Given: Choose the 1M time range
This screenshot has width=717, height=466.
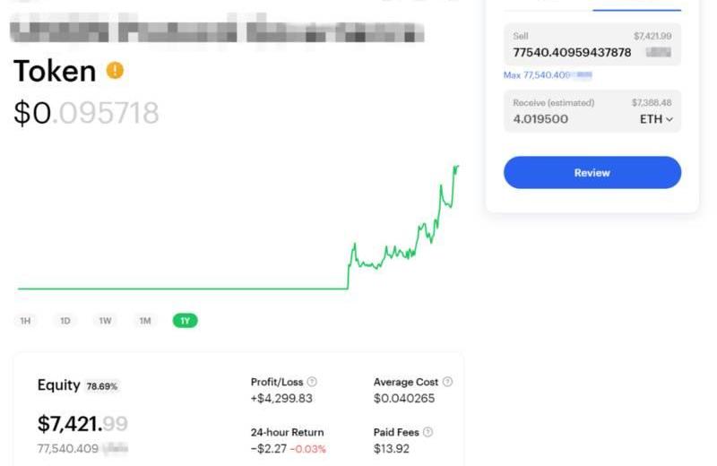Looking at the screenshot, I should [144, 320].
